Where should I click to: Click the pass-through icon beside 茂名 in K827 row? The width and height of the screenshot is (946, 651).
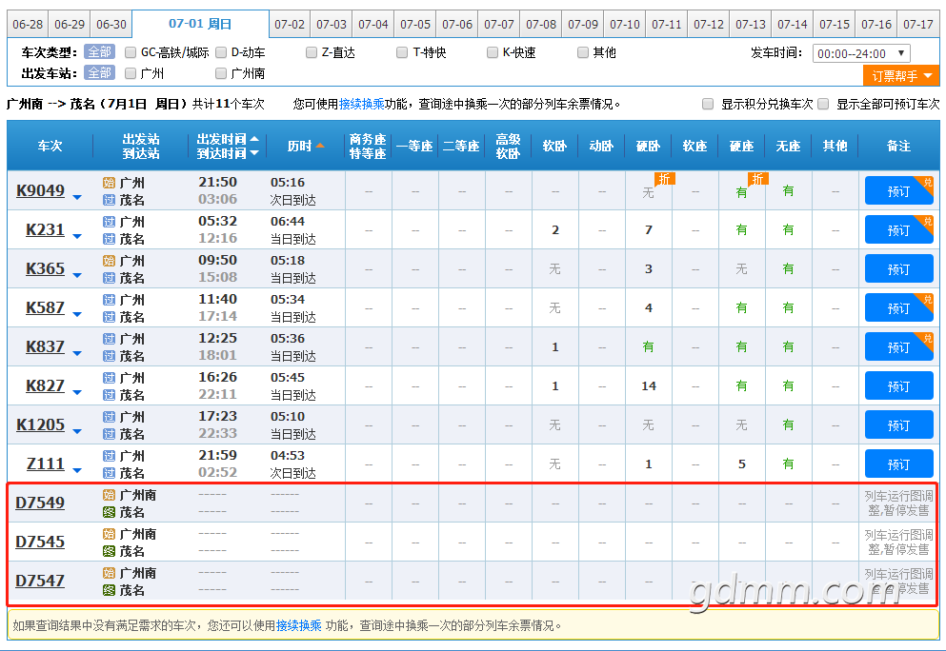point(109,395)
